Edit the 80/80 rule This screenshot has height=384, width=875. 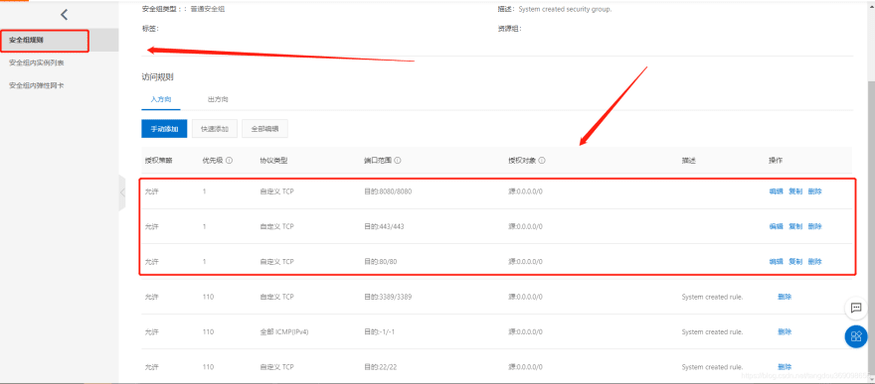click(x=777, y=262)
